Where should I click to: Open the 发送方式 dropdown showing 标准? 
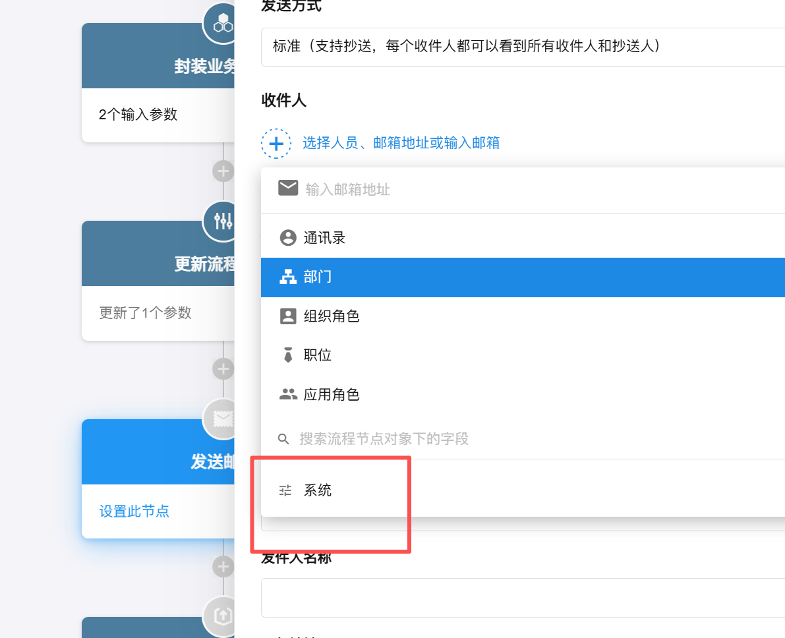click(523, 47)
